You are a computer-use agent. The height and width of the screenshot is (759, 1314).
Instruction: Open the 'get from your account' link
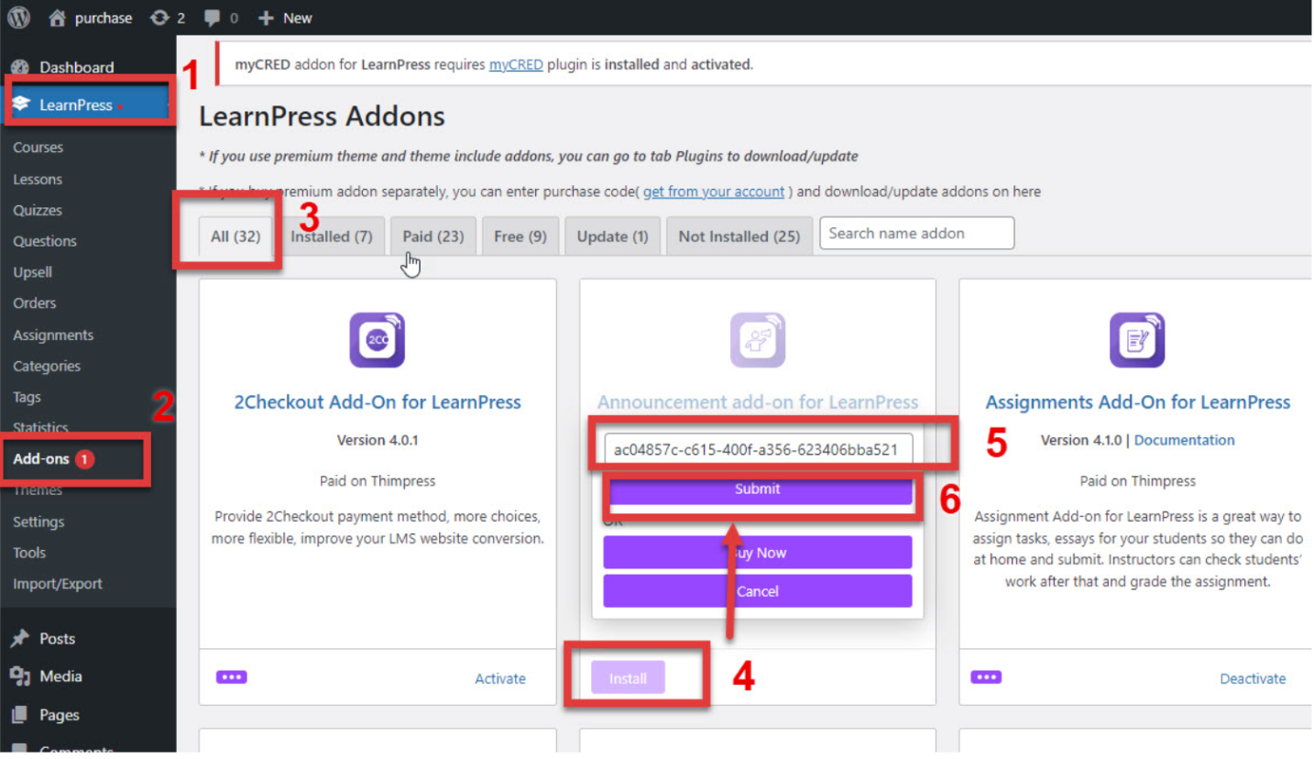[x=714, y=192]
